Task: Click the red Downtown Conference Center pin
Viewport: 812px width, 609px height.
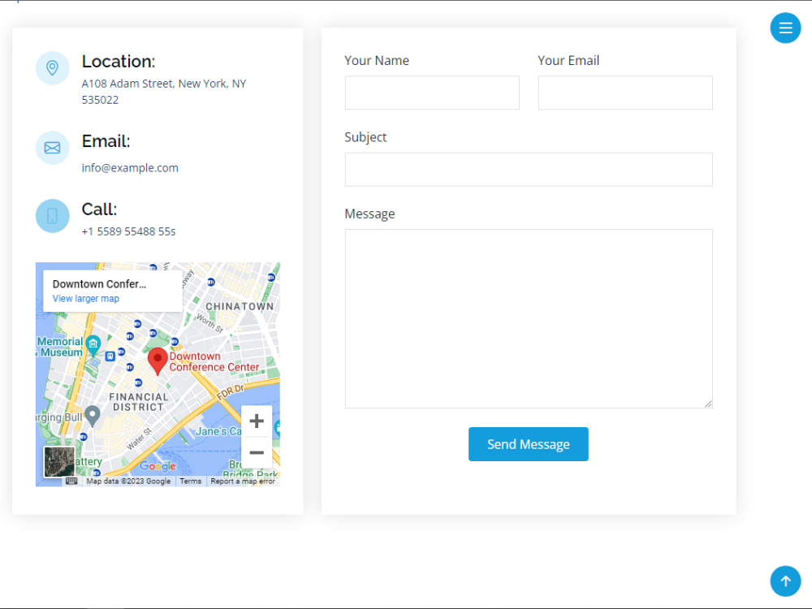Action: [158, 361]
